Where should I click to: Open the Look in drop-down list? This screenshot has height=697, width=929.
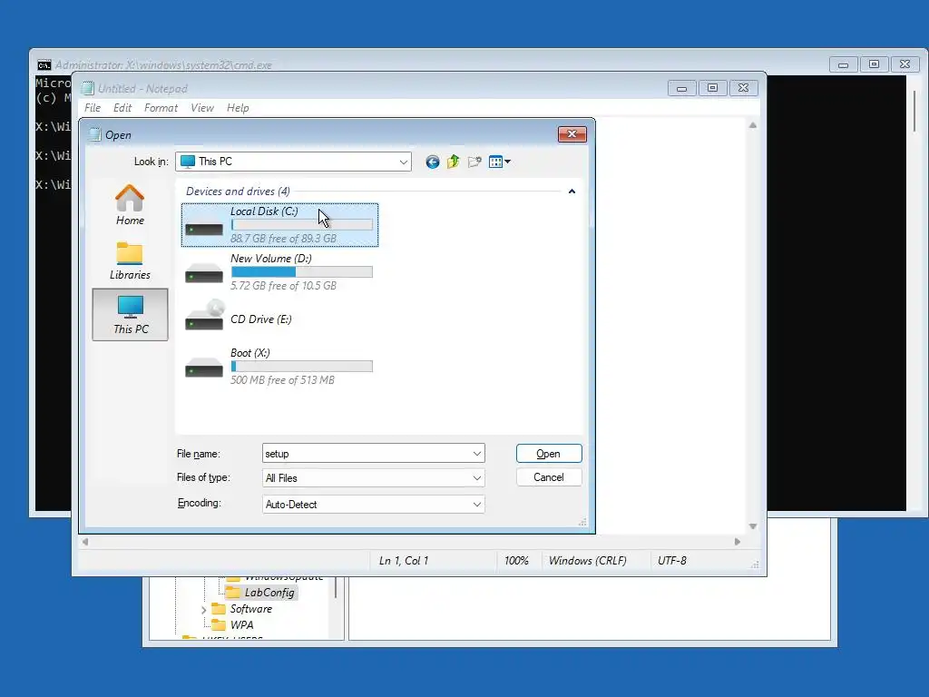[x=404, y=162]
